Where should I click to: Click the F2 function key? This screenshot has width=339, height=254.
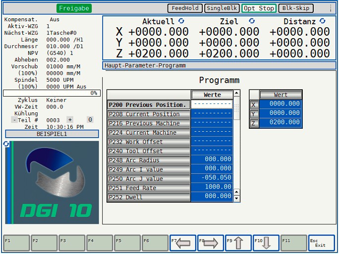(44, 243)
